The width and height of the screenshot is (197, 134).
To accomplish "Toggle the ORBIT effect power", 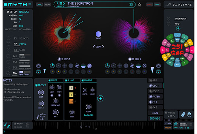I will pos(82,80).
